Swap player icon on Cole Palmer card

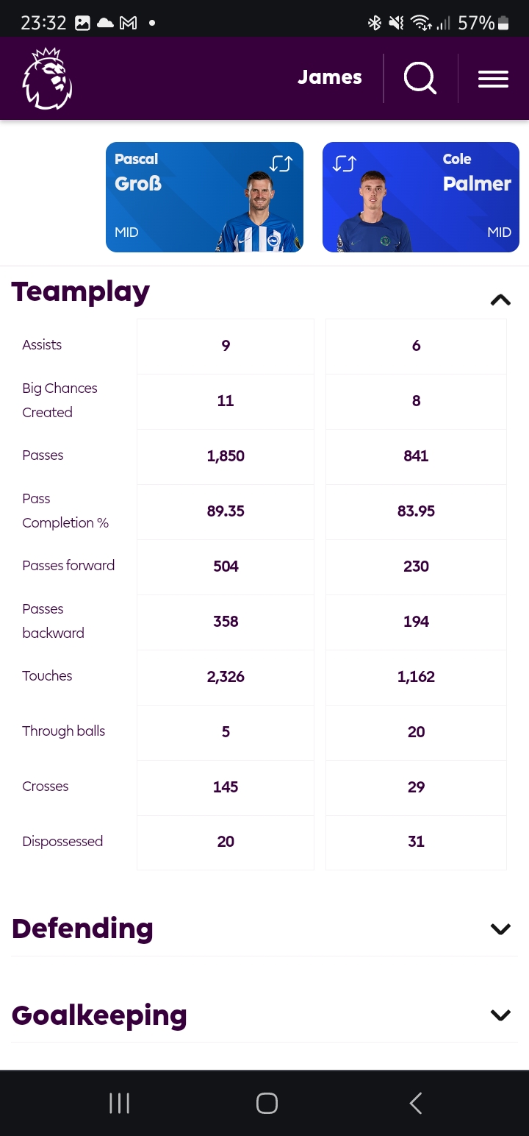(345, 163)
